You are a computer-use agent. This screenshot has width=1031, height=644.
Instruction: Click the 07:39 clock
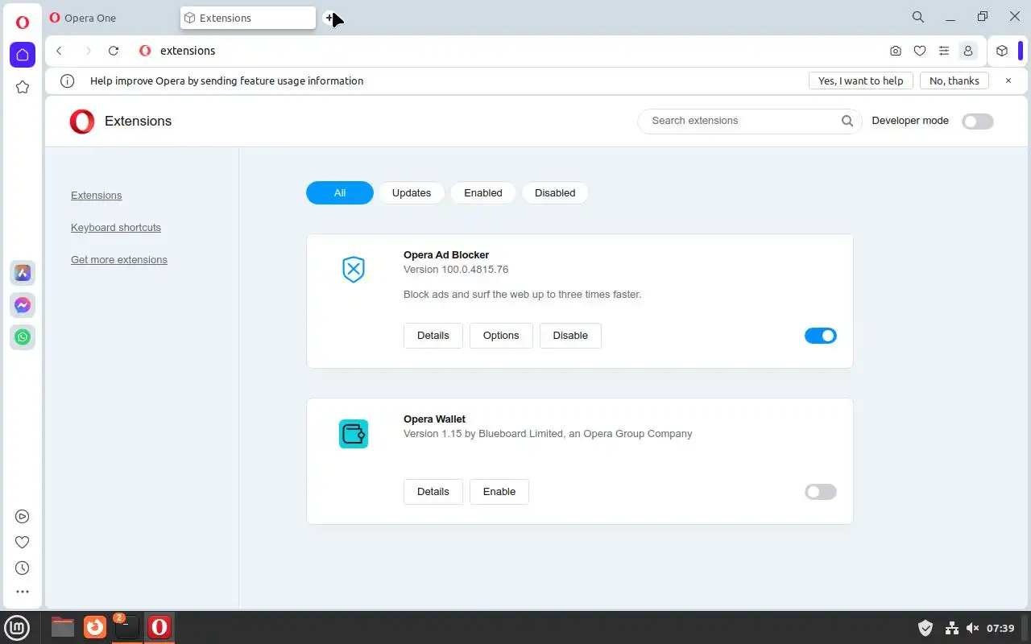(1000, 628)
